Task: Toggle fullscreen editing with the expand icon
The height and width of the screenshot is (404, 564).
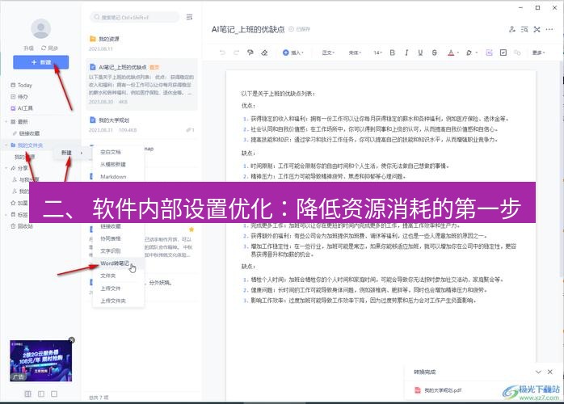Action: point(537,30)
